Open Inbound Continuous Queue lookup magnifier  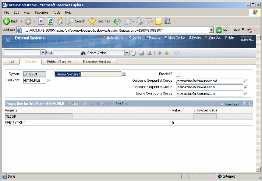point(245,93)
